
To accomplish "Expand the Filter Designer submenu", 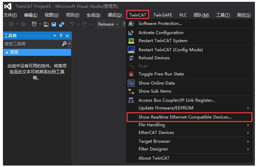I will click(x=248, y=149).
